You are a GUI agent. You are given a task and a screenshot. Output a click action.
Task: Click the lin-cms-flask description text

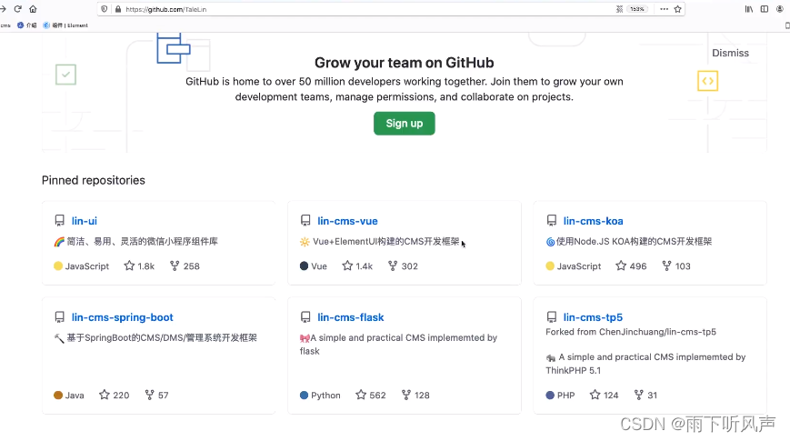click(x=398, y=345)
